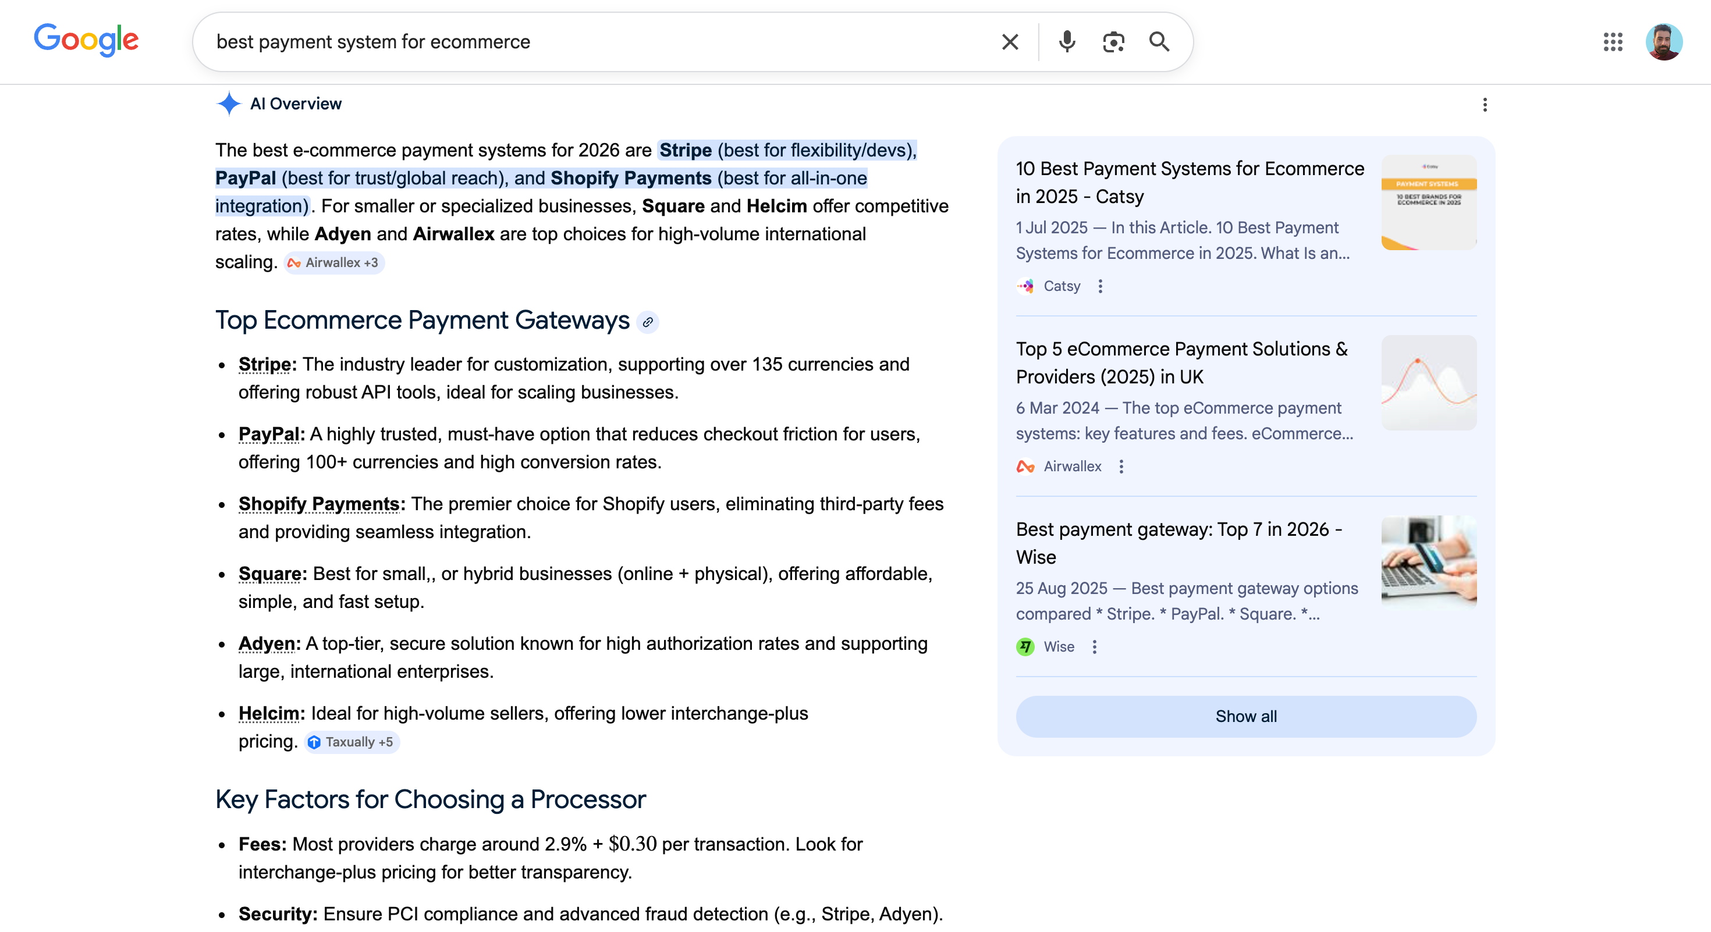Open Google Lens image search
The width and height of the screenshot is (1711, 932).
1113,42
